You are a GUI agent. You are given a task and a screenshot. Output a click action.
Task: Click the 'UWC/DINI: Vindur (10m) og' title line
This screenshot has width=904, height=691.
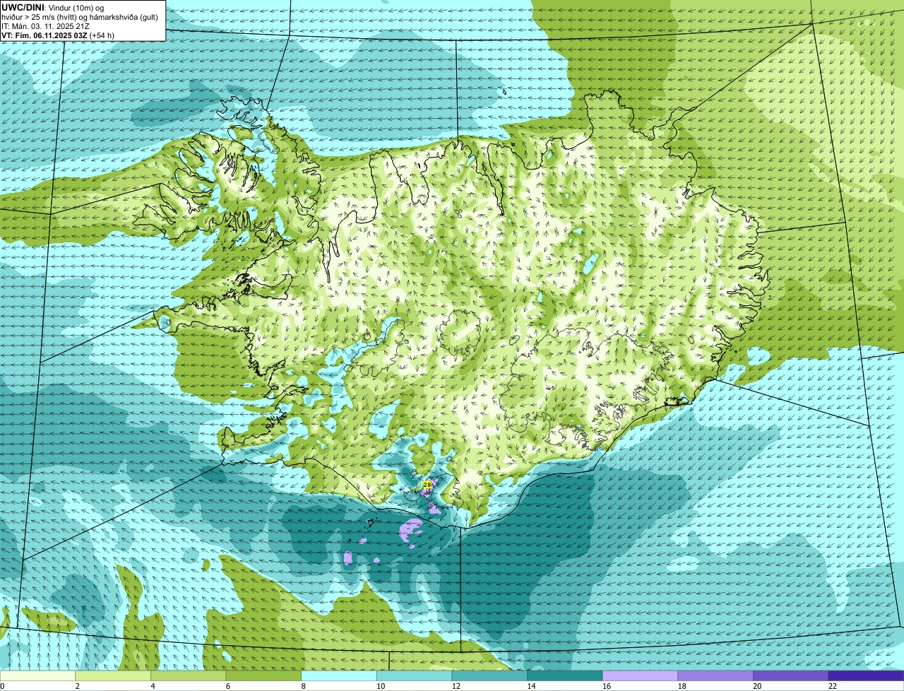53,6
